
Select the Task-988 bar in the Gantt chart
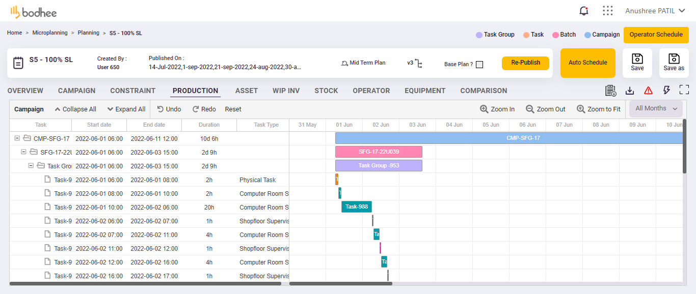click(356, 207)
